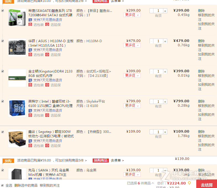217x188 pixels.
Task: Uncheck the Intel i3-6100 CPU item
Action: pyautogui.click(x=2, y=101)
